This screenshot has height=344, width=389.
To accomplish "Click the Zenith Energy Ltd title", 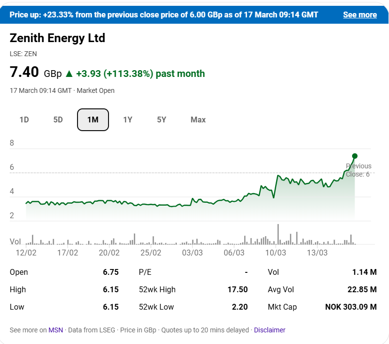I will [x=57, y=38].
